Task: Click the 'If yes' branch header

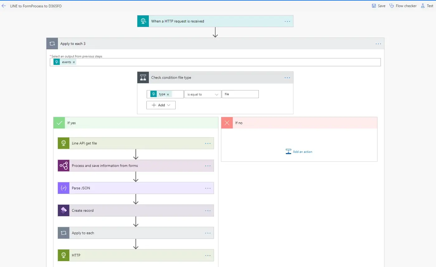Action: click(136, 123)
